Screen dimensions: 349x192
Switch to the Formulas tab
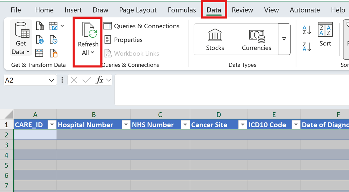(182, 10)
